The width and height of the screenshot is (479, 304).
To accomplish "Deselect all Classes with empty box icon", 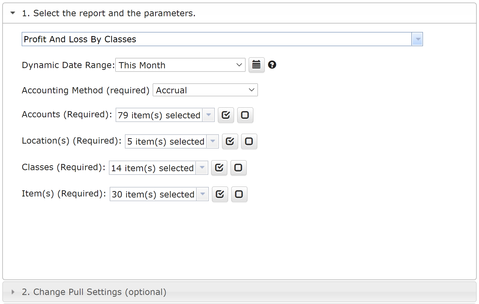I will point(238,168).
